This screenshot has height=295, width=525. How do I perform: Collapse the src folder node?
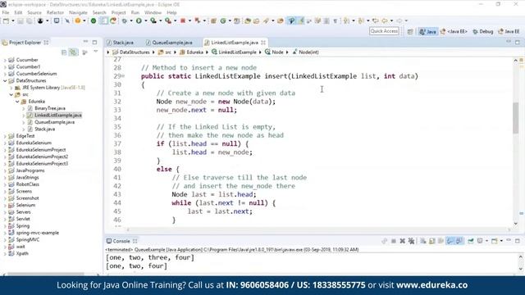coord(11,95)
